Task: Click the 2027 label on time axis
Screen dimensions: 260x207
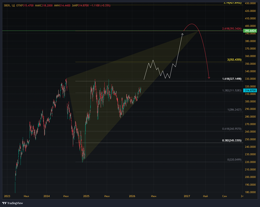Action: pos(187,196)
